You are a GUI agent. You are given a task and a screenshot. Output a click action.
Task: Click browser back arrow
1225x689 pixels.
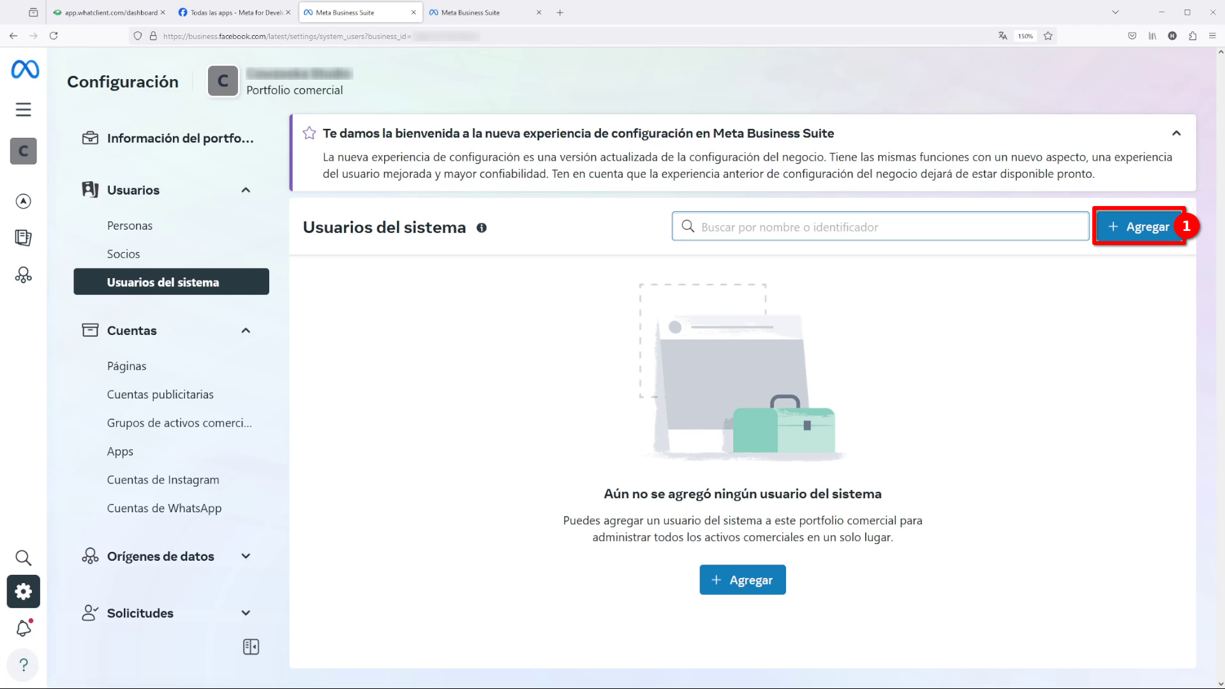click(x=13, y=36)
